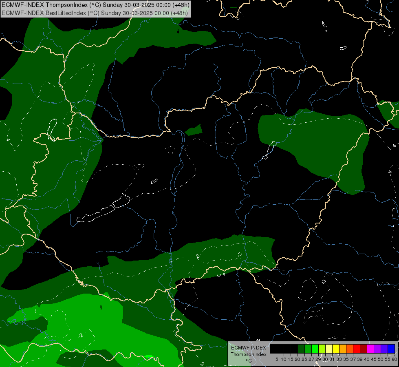Click the legend tick value '20'
The width and height of the screenshot is (399, 367).
(298, 359)
